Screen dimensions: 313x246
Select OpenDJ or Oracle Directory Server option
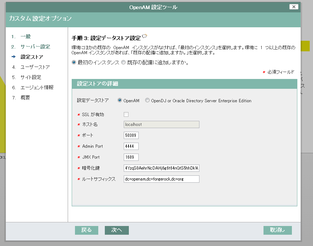pos(147,101)
